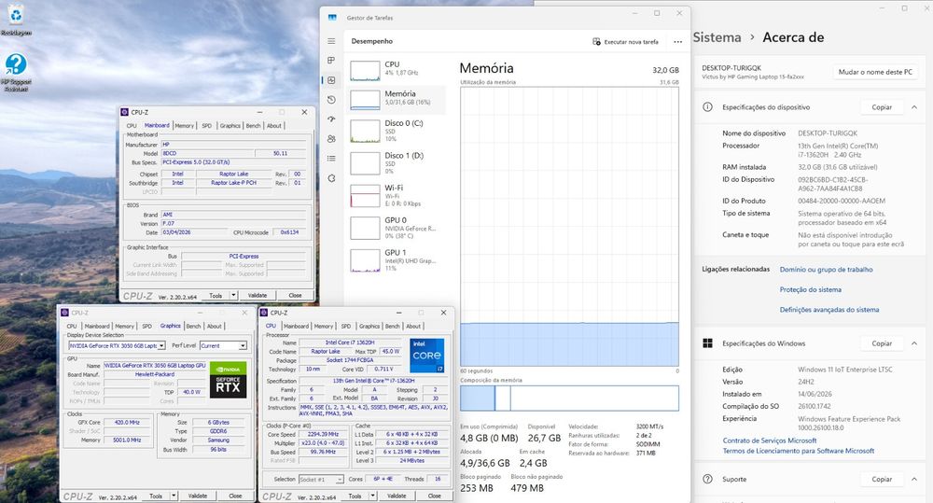Click HP Support Assistant desktop icon
This screenshot has width=933, height=503.
(16, 72)
